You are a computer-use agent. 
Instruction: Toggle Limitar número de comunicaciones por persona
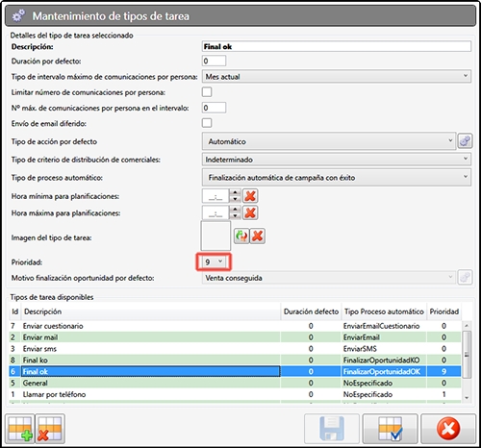point(207,92)
